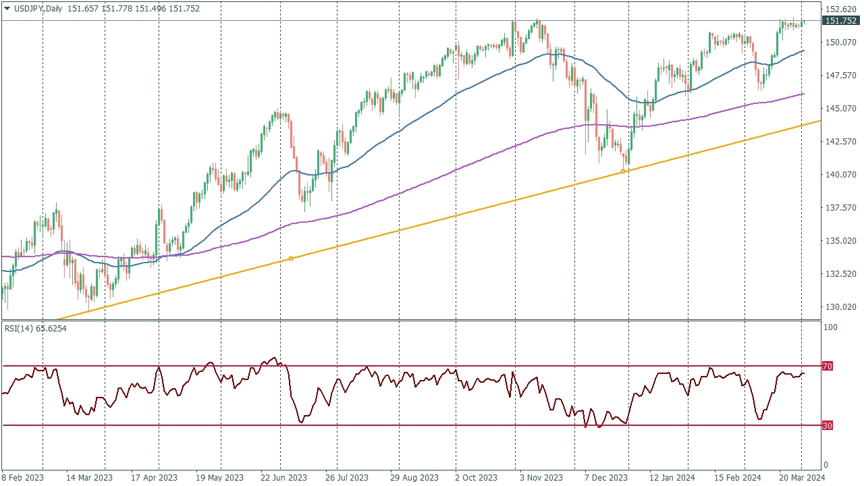Image resolution: width=864 pixels, height=486 pixels.
Task: Click the 7 Dec 2023 date label
Action: (x=606, y=477)
